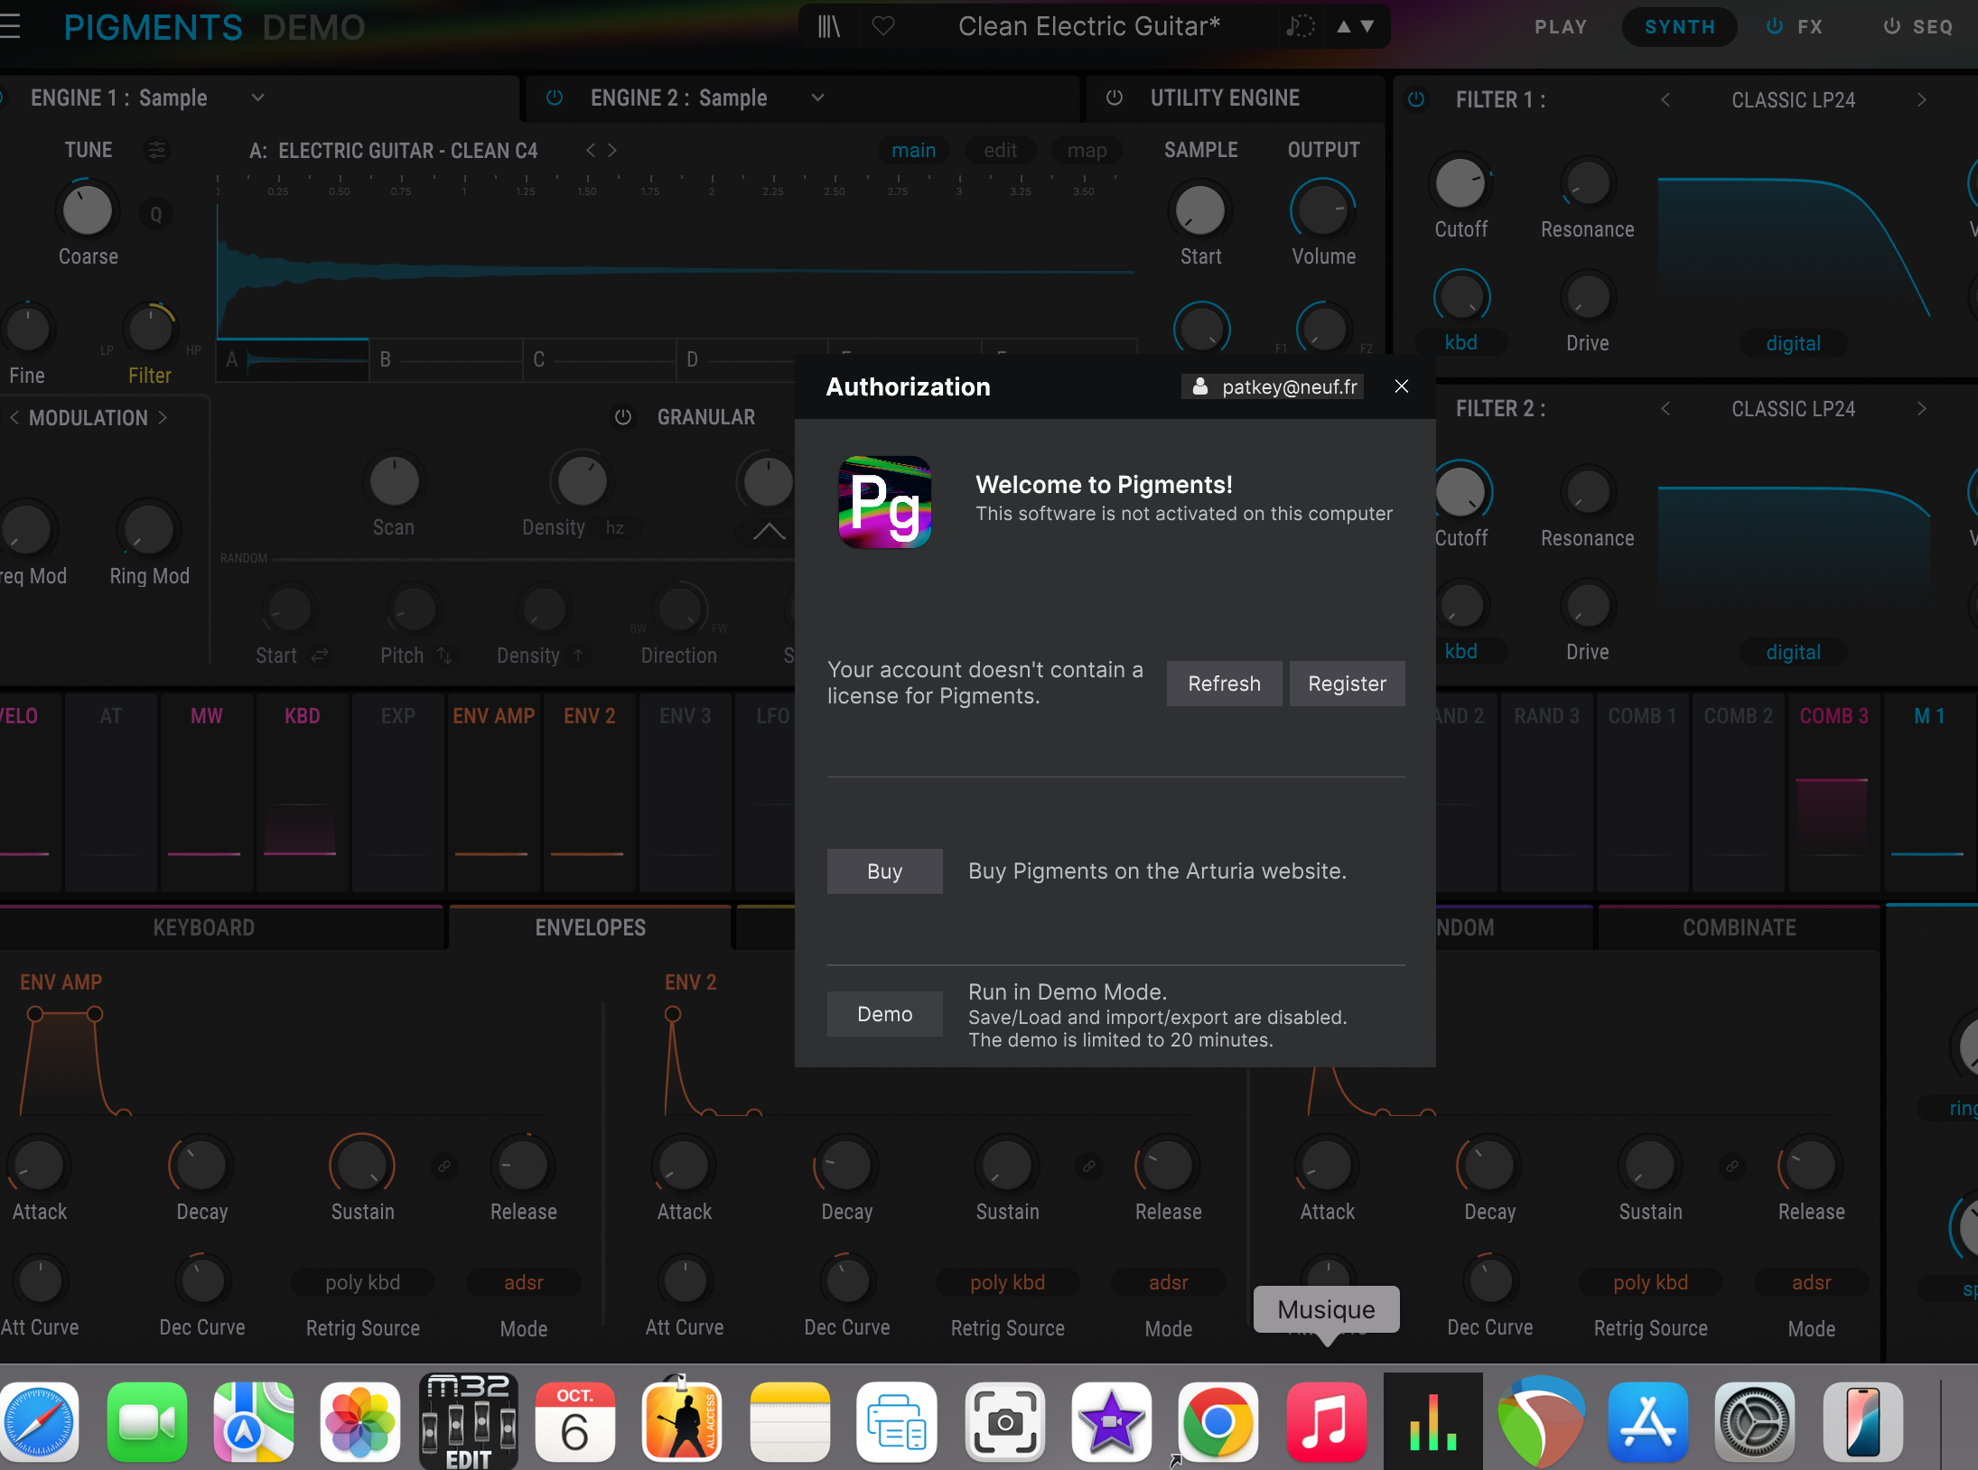The image size is (1978, 1470).
Task: Click the Pigments Pg logo icon
Action: 885,502
